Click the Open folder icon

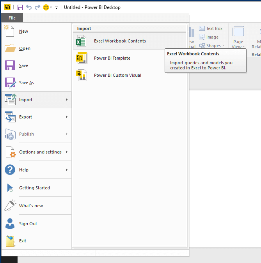(10, 48)
